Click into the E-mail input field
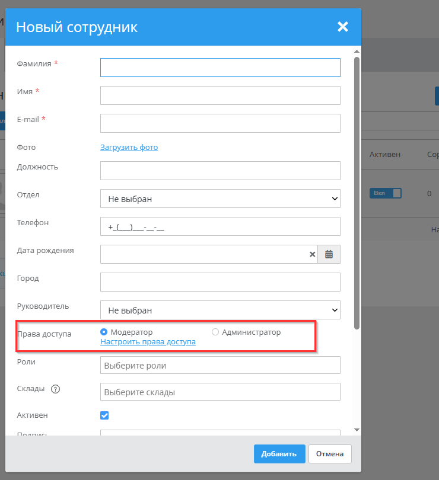Screen dimensions: 439x480 (x=220, y=123)
